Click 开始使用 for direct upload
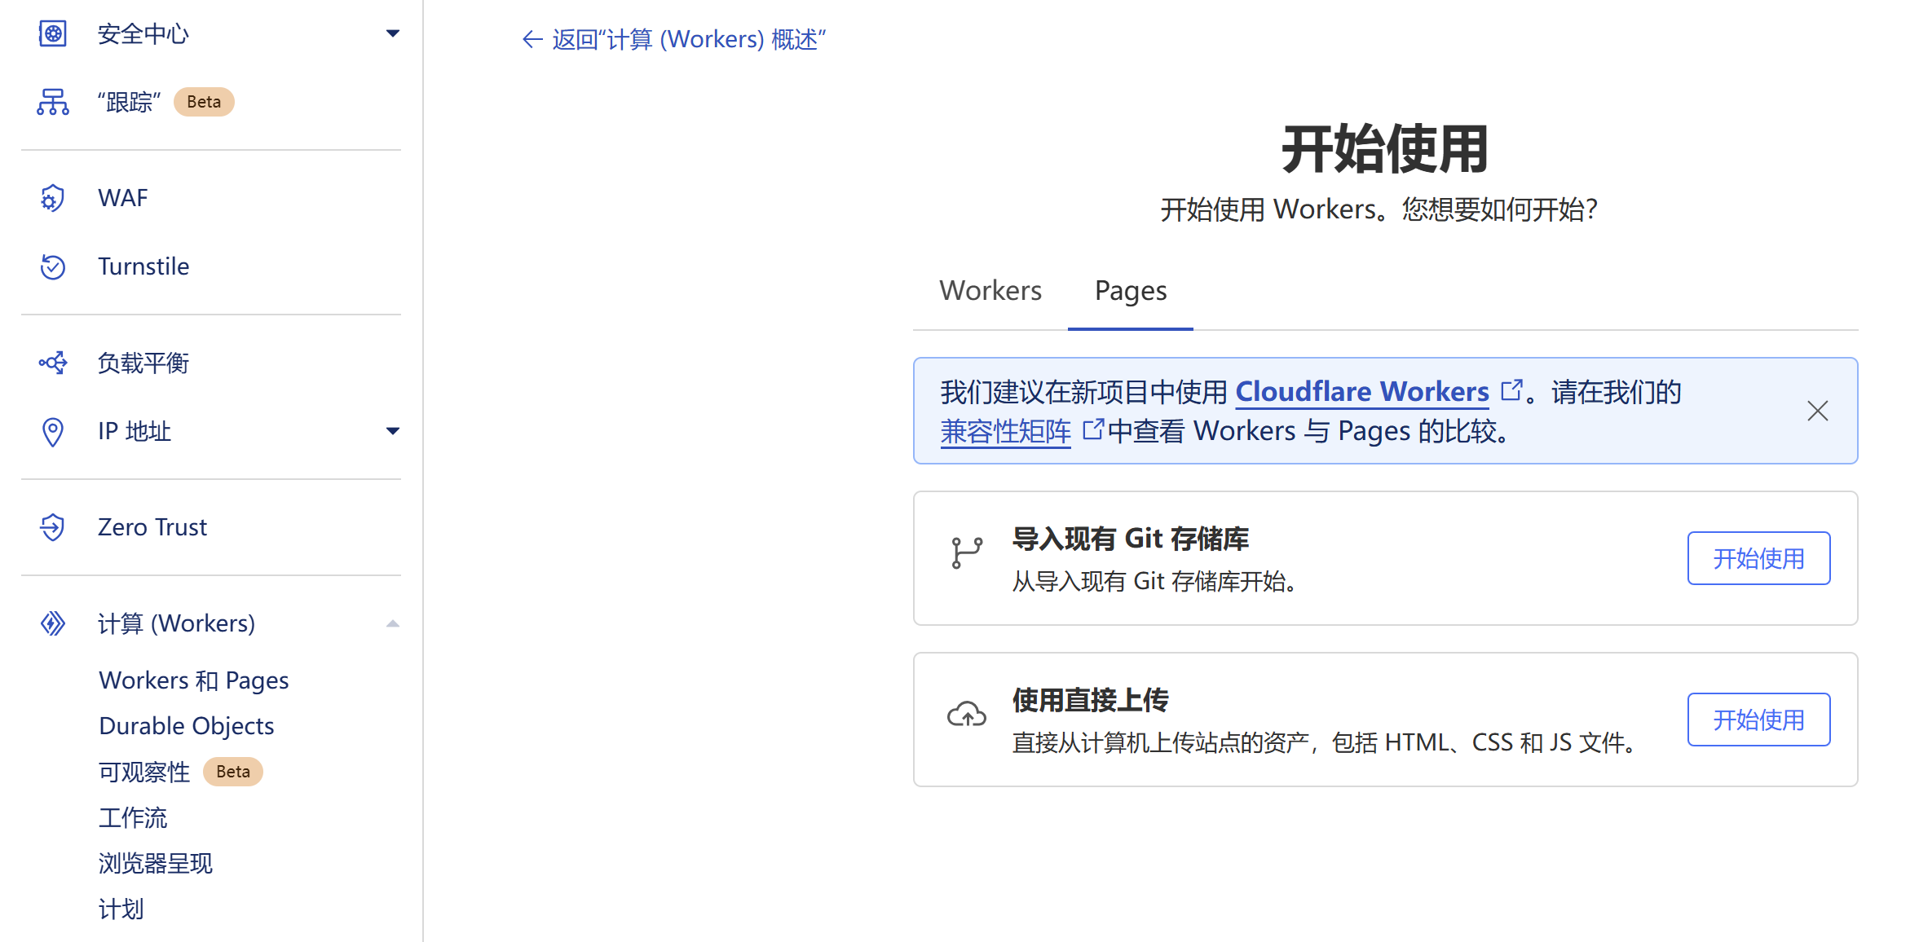Viewport: 1919px width, 942px height. [1758, 720]
